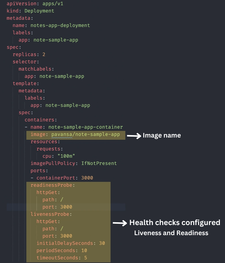The image size is (225, 263).
Task: Click the note-sample-app-container name value
Action: point(85,127)
